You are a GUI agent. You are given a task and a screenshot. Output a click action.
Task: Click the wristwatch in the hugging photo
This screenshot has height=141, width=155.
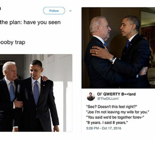coord(112,59)
